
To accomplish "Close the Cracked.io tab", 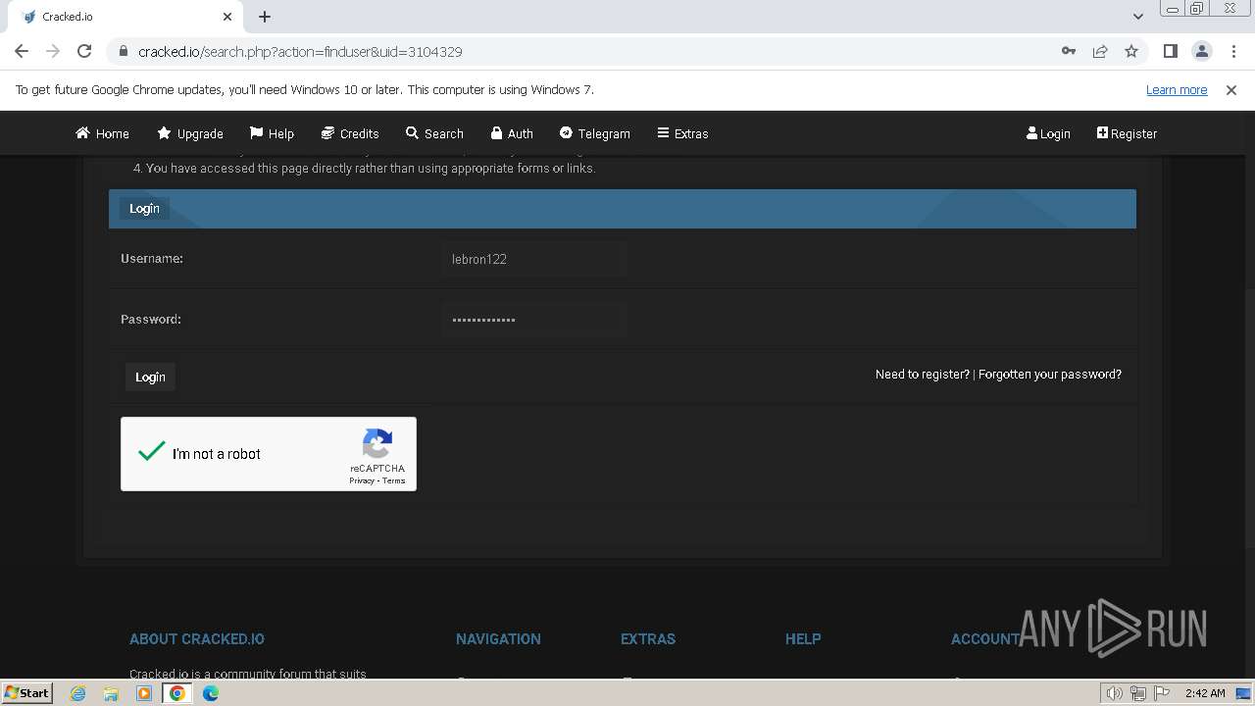I will point(227,17).
